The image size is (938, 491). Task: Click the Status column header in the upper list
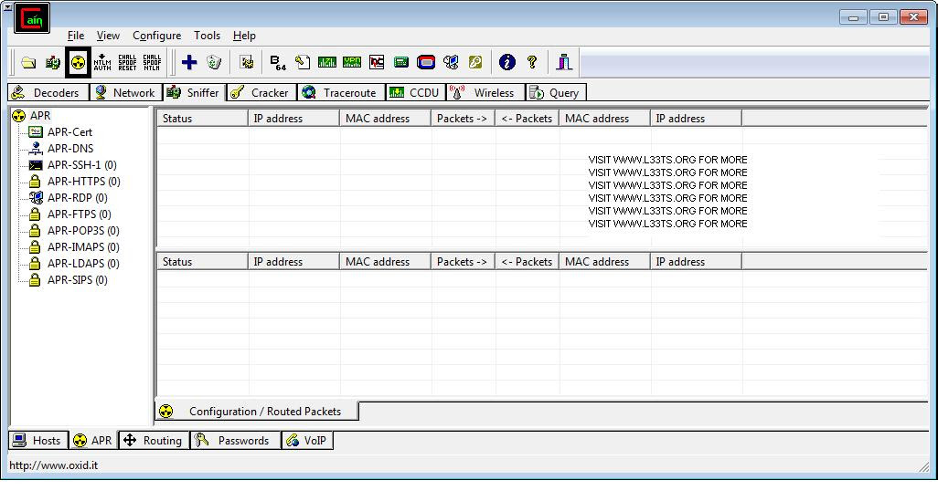pos(202,119)
